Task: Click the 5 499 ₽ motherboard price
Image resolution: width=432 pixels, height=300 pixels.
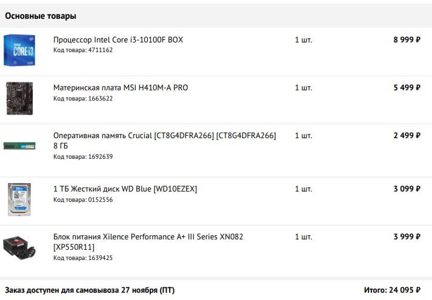Action: coord(407,88)
